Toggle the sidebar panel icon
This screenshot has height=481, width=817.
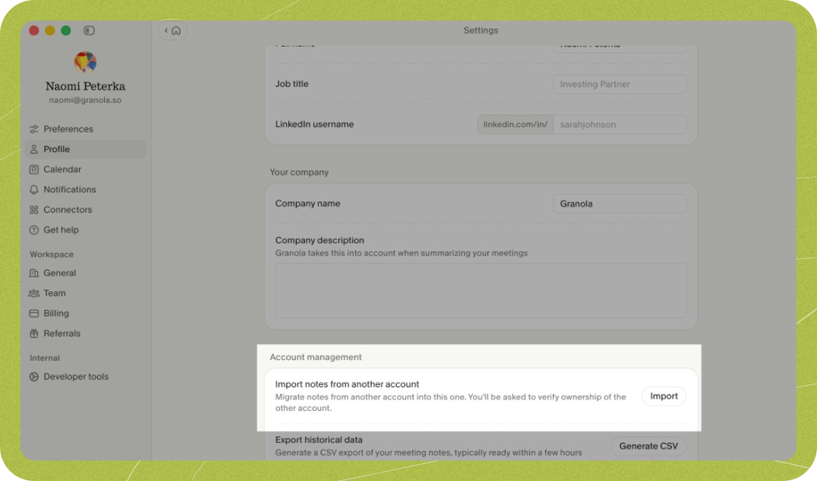89,31
